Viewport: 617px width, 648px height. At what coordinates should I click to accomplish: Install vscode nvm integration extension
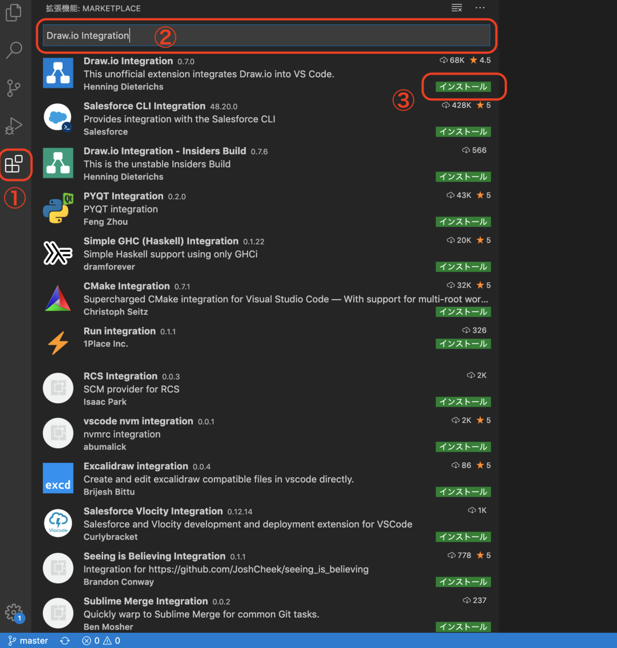tap(464, 447)
